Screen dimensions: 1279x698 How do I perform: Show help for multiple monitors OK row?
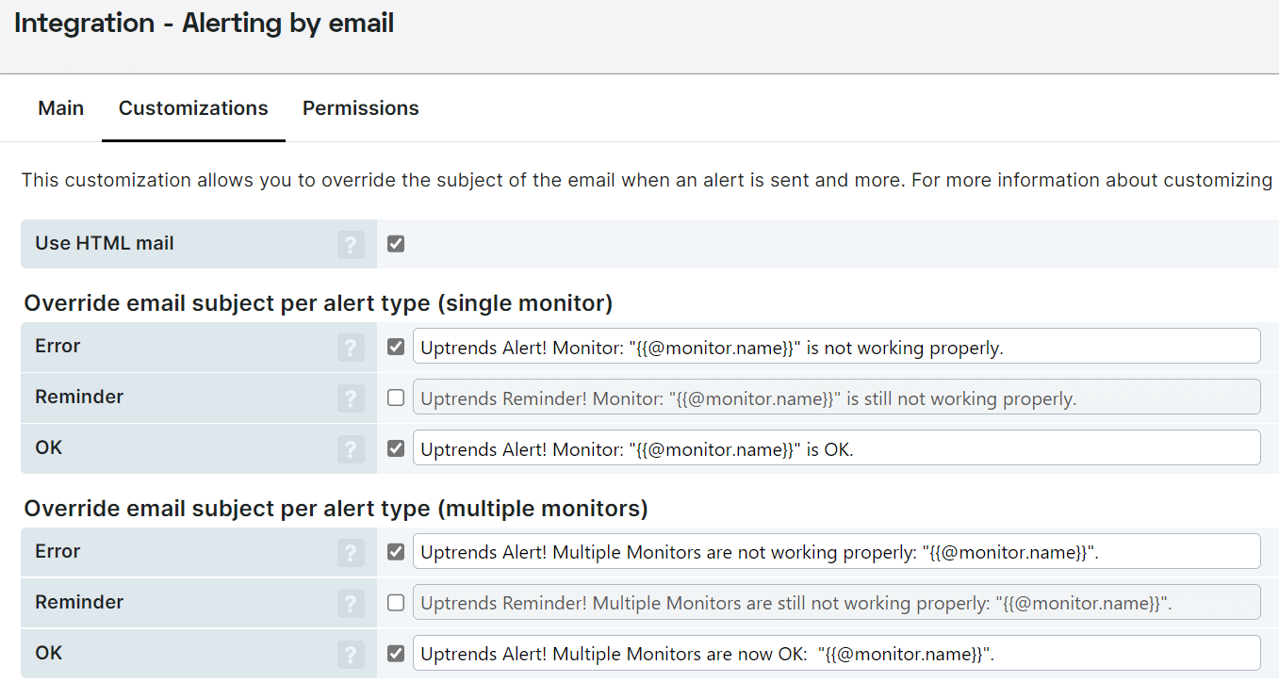point(351,655)
